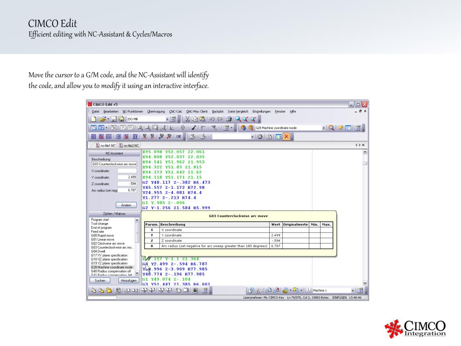Image resolution: width=461 pixels, height=346 pixels.
Task: Click the Arc radius field showing 6.787
Action: pos(127,191)
